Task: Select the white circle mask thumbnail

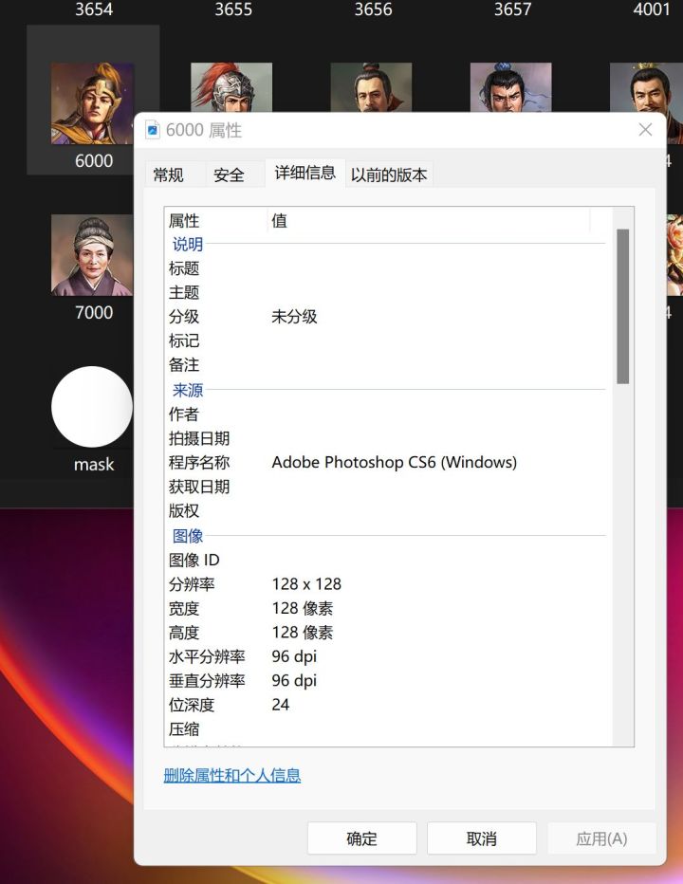Action: click(93, 407)
